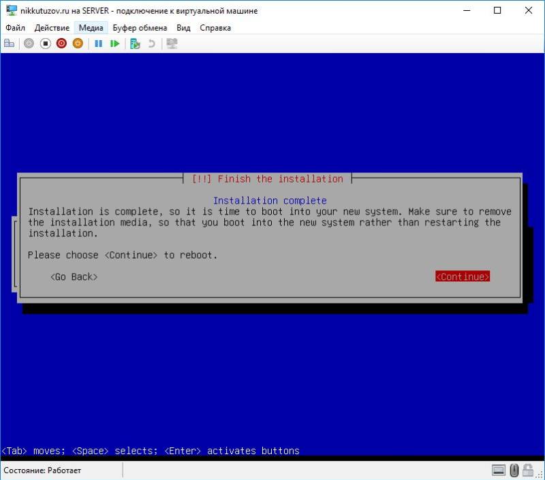The width and height of the screenshot is (545, 480).
Task: Create a checkpoint using the toolbar icon
Action: [x=134, y=43]
